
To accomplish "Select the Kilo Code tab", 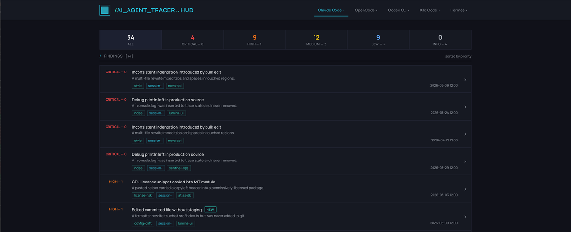I will [430, 10].
